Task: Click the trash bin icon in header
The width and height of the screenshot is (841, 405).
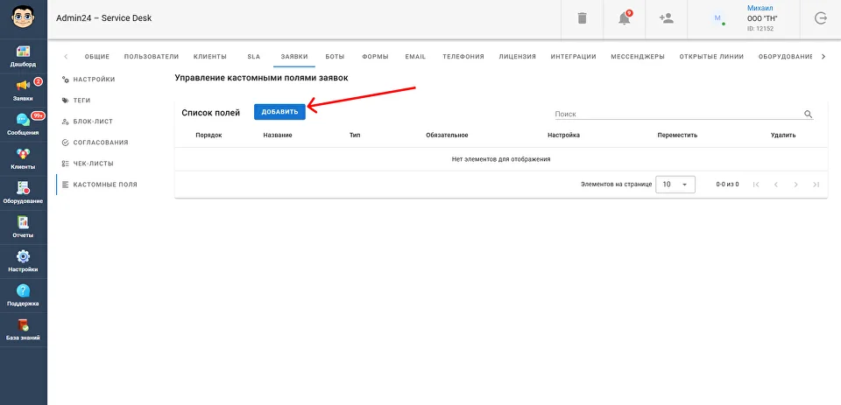Action: click(x=582, y=18)
